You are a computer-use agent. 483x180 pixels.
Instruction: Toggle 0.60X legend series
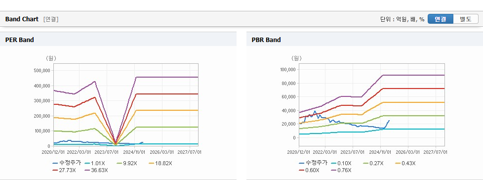309,170
